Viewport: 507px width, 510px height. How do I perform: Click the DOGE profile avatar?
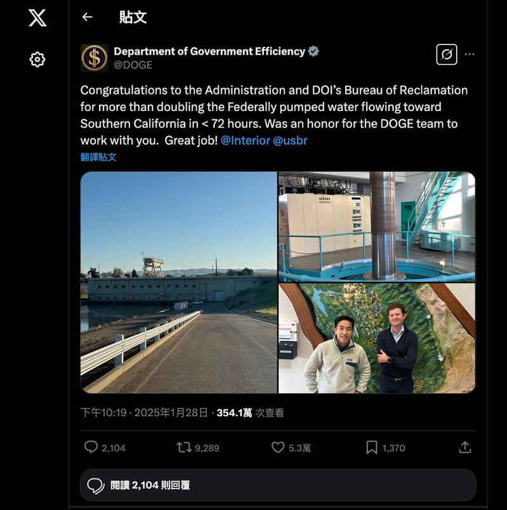(95, 58)
